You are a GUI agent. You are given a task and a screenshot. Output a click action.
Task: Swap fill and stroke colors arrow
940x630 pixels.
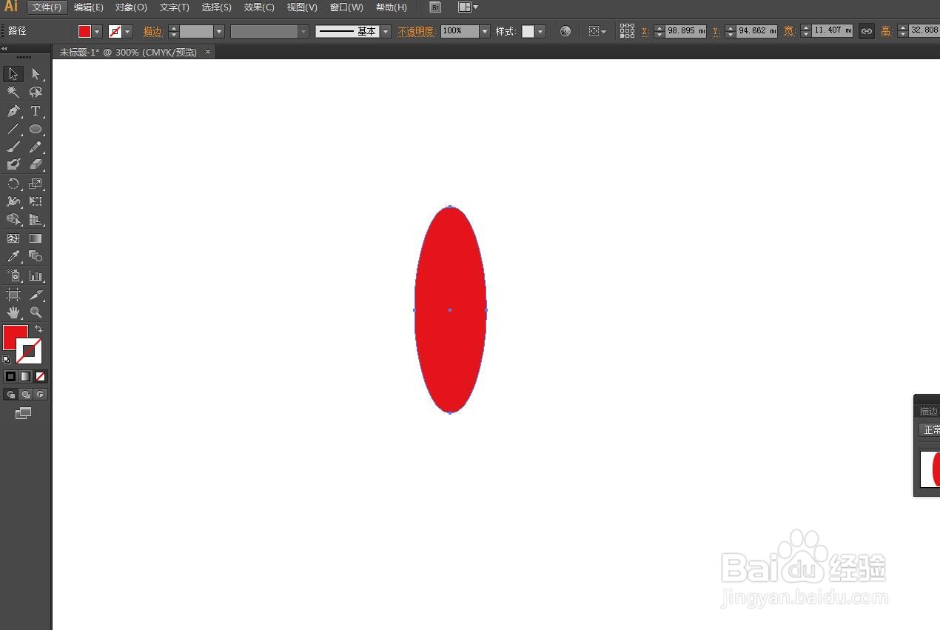coord(38,329)
